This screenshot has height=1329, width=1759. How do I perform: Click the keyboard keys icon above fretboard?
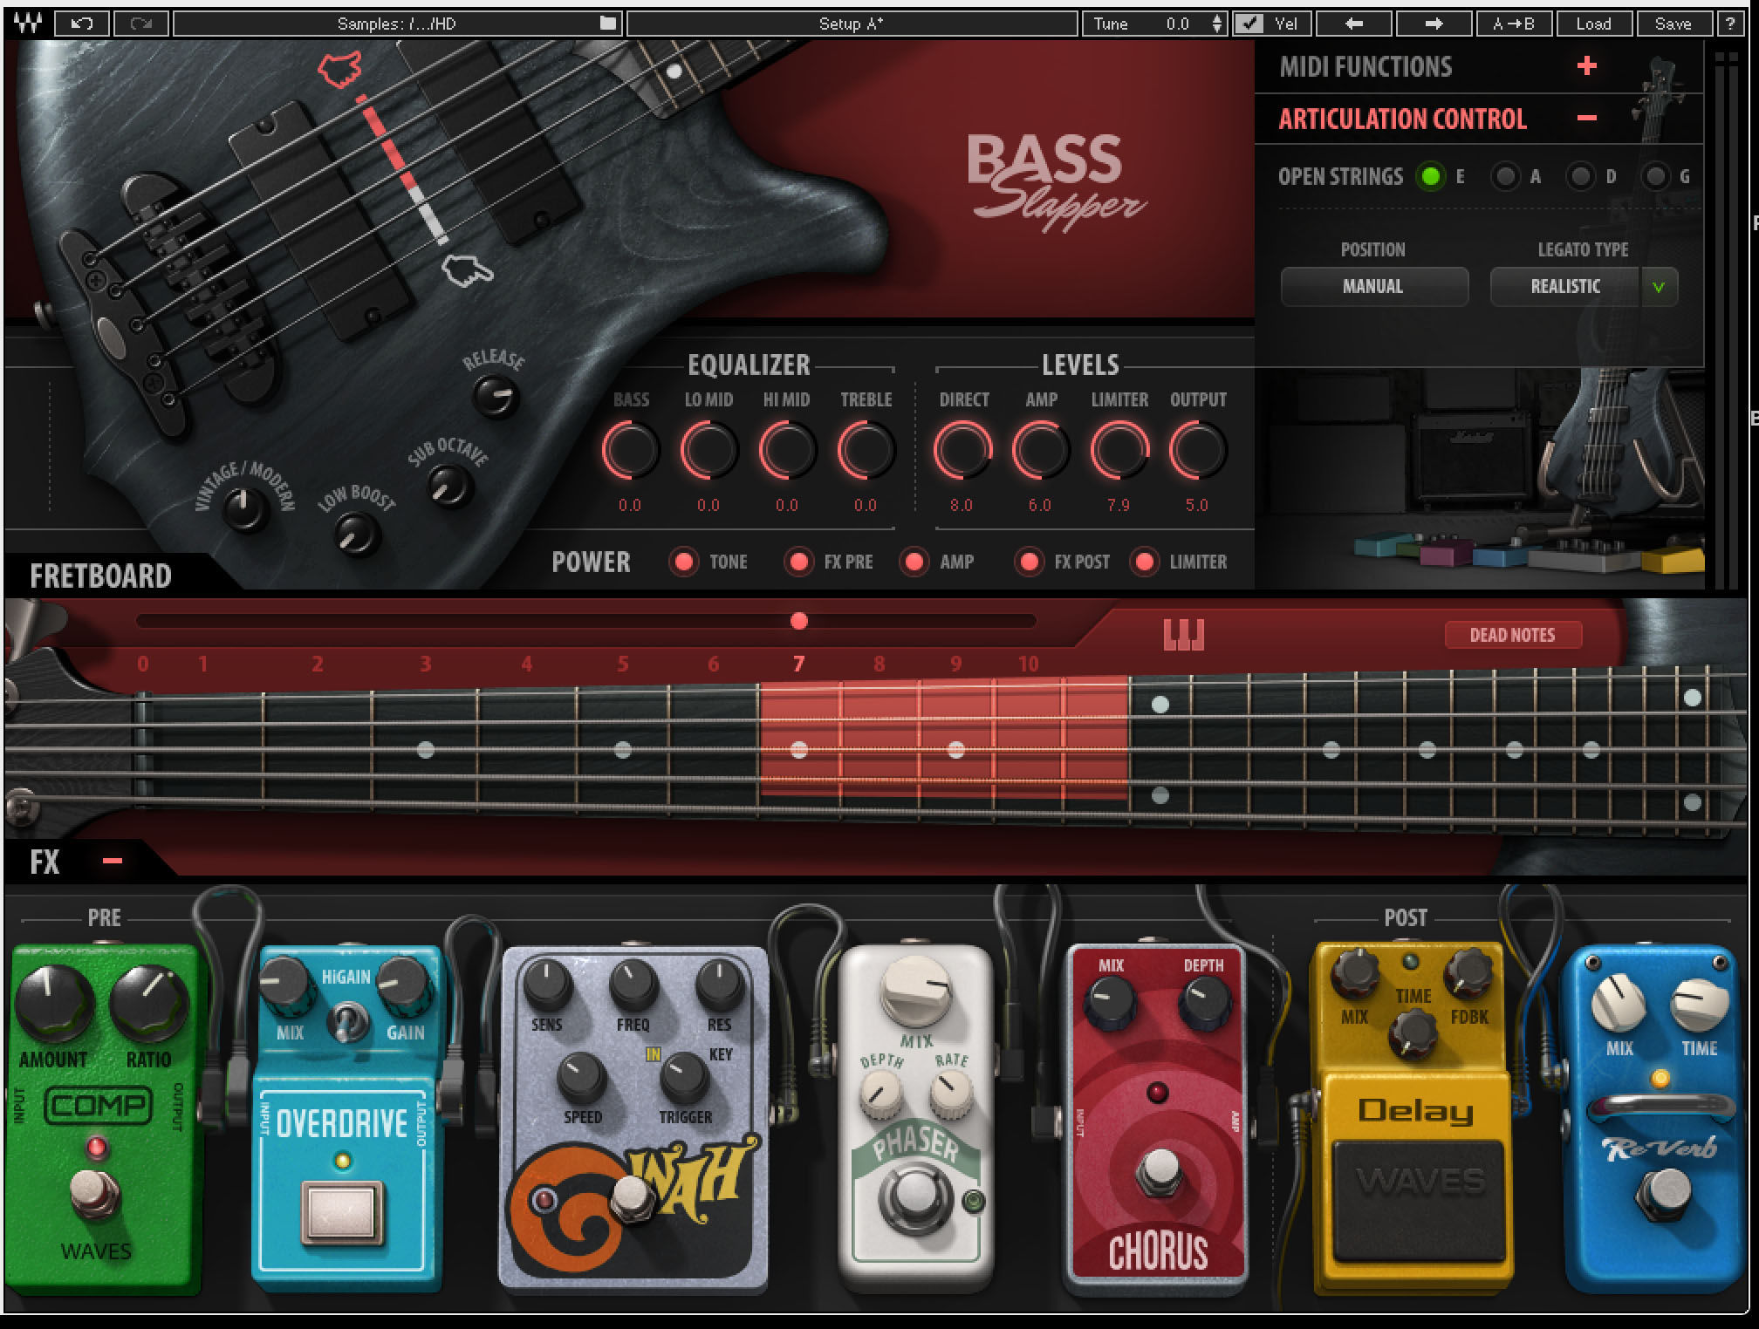1183,635
